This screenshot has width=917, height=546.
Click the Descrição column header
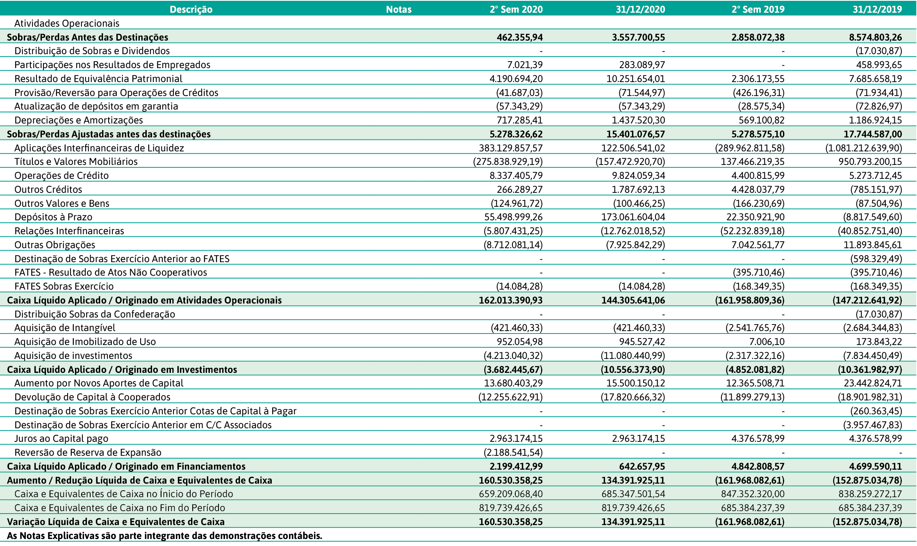(x=191, y=9)
